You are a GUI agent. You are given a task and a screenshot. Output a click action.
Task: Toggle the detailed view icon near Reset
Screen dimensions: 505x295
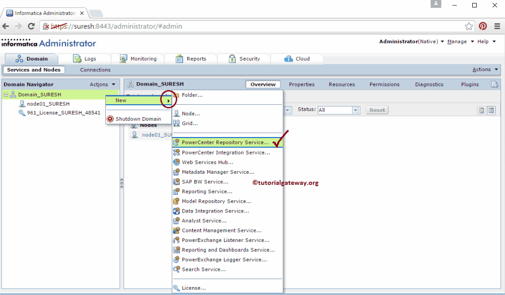pyautogui.click(x=492, y=110)
